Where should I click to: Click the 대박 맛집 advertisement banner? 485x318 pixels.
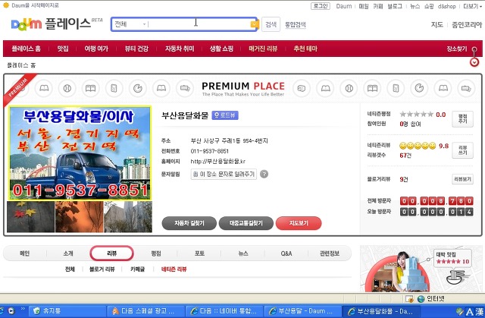pyautogui.click(x=421, y=269)
